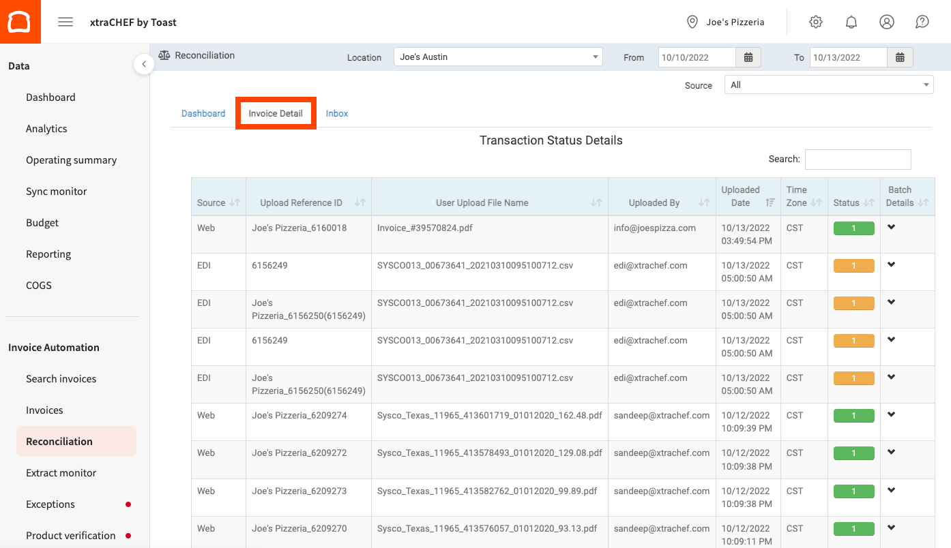
Task: Click the Toast logo in the corner
Action: click(x=20, y=21)
